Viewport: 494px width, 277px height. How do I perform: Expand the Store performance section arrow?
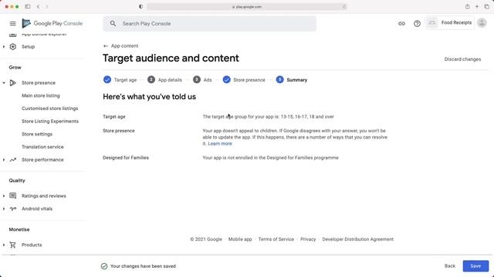4,160
